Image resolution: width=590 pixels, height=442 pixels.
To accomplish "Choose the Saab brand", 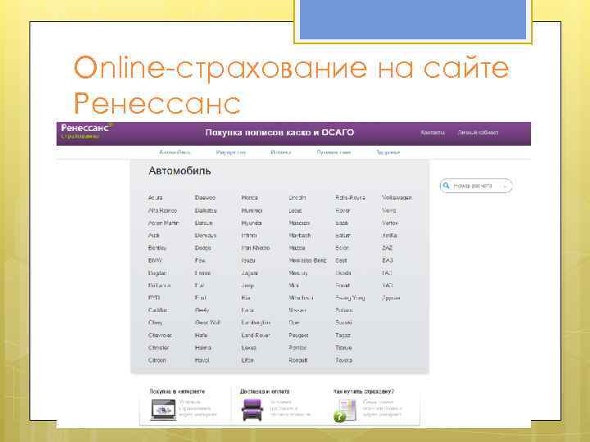I will 342,223.
